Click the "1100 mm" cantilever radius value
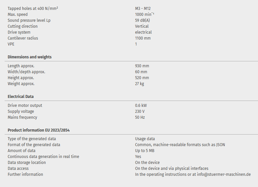Screen dimensions: 258x187 [x=143, y=38]
